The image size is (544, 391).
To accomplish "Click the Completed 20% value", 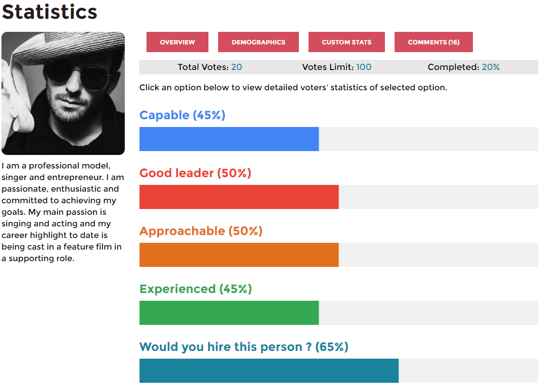I will pos(491,67).
